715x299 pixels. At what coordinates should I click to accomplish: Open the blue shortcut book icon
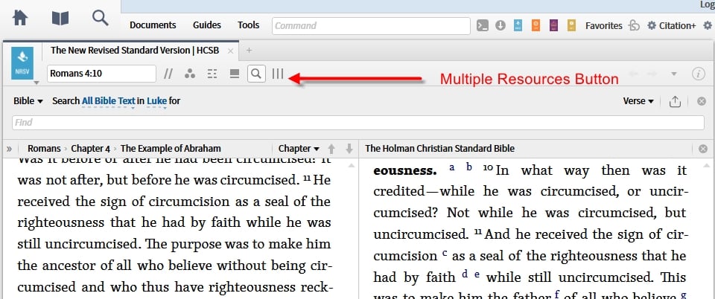pyautogui.click(x=518, y=25)
